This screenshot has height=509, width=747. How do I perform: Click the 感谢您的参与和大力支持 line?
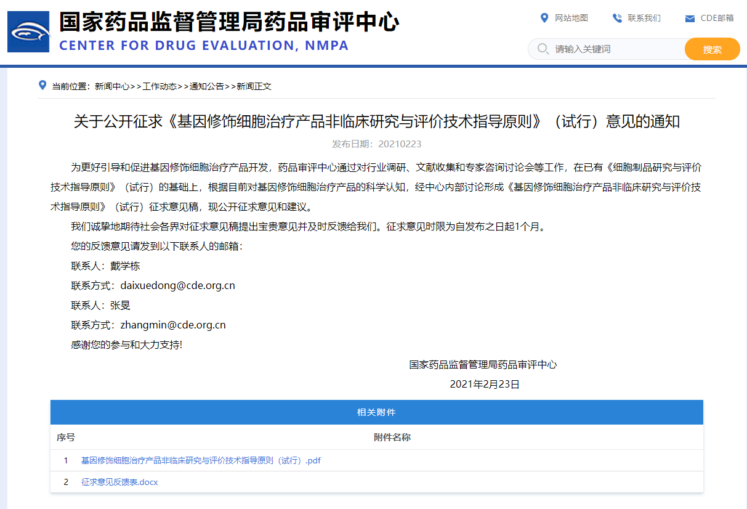point(127,344)
